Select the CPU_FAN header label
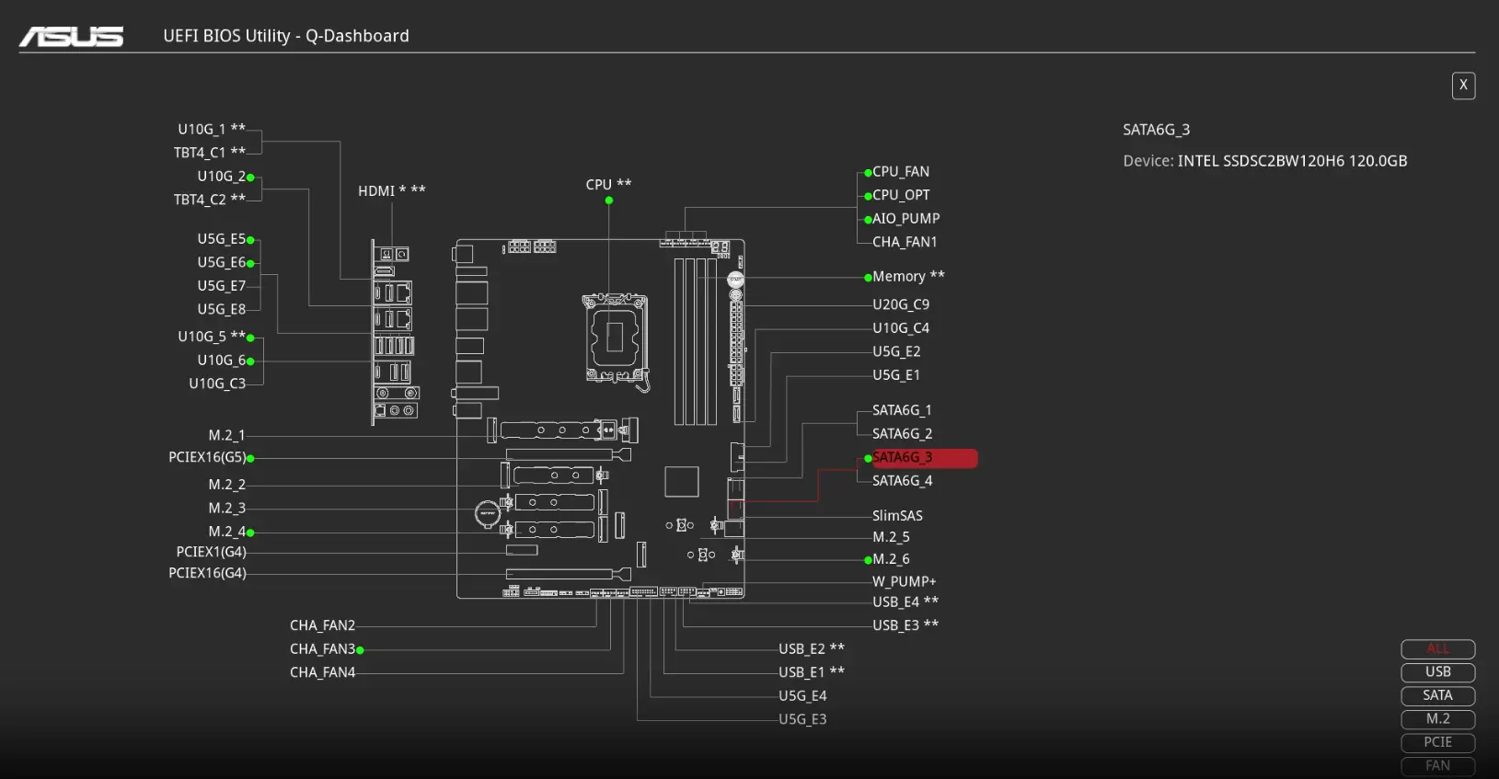Screen dimensions: 1499x779 tap(901, 172)
